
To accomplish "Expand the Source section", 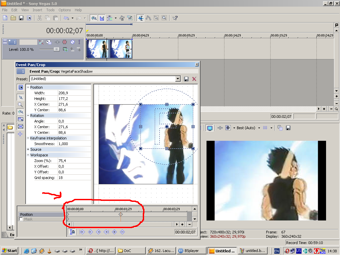I will [28, 149].
